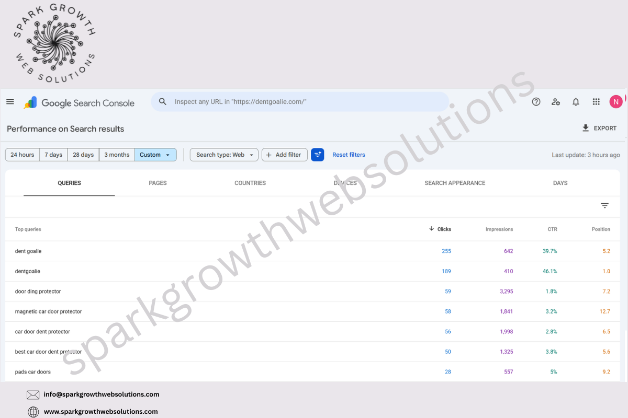Click the email envelope icon in footer
This screenshot has width=628, height=418.
pos(33,394)
